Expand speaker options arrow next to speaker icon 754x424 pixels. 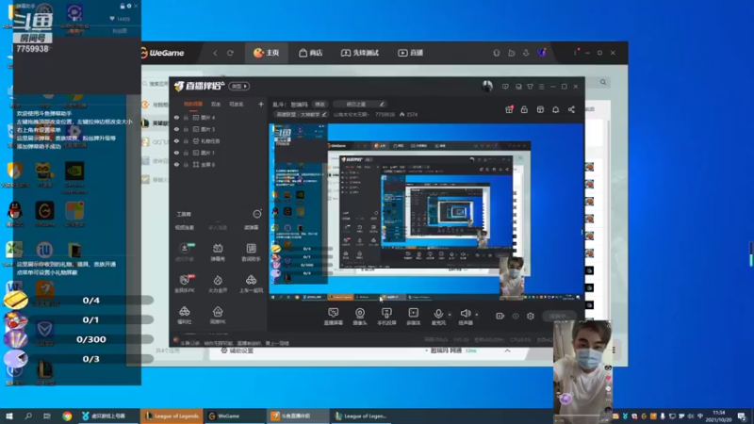point(477,315)
